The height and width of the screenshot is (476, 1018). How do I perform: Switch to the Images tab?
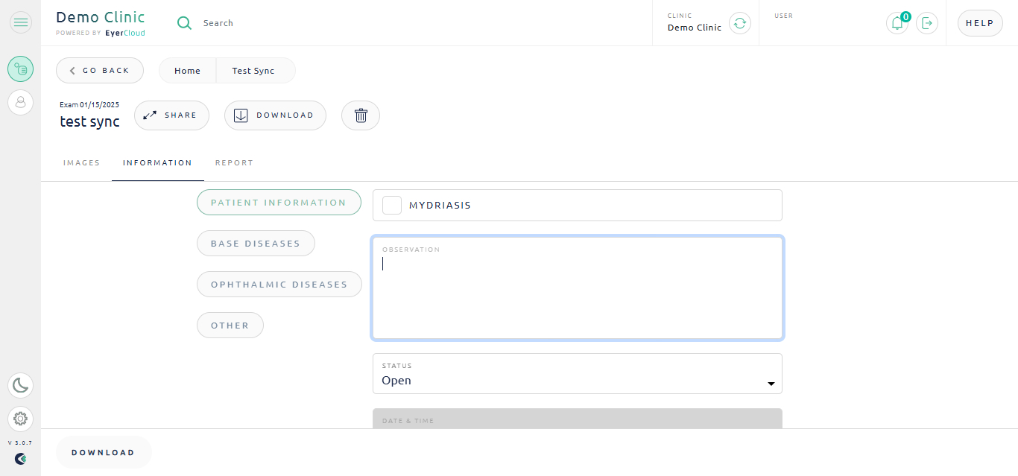coord(81,162)
